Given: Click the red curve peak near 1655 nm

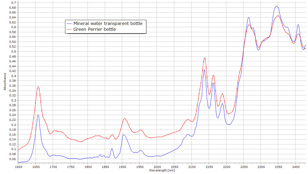Looking at the screenshot, I should pyautogui.click(x=38, y=86).
